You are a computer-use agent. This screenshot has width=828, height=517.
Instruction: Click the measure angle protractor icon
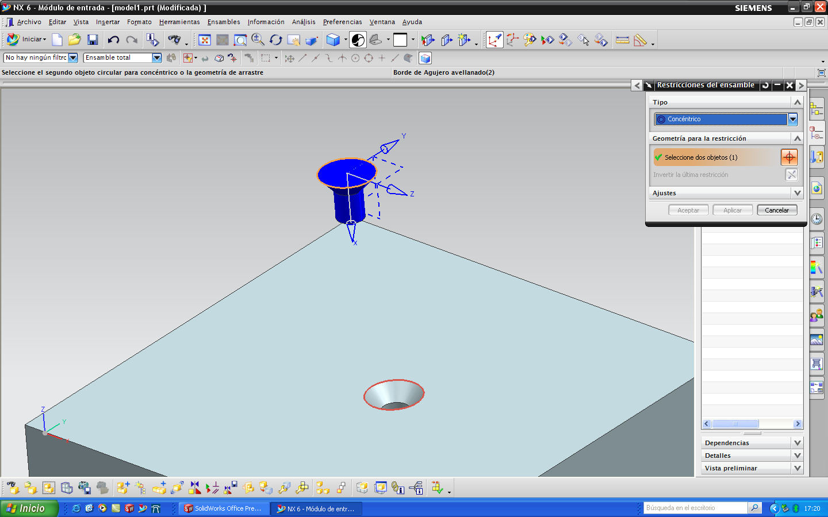point(640,40)
